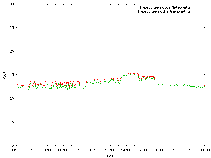Screen dimensions: 211x158
Task: Click y-axis value 25
Action: pyautogui.click(x=12, y=28)
